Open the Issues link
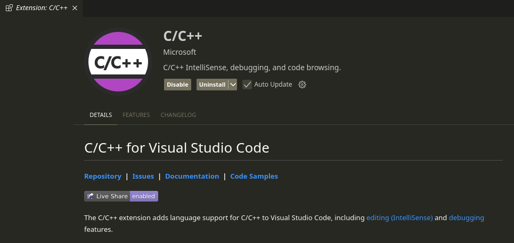514x243 pixels. click(x=143, y=177)
